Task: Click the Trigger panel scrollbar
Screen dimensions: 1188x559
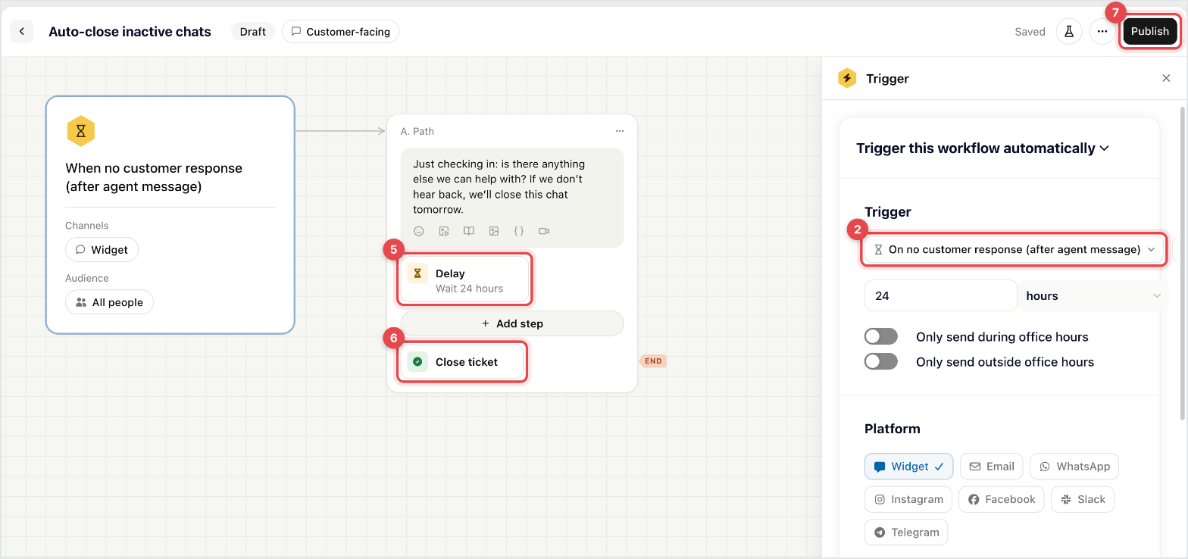Action: (x=1183, y=264)
